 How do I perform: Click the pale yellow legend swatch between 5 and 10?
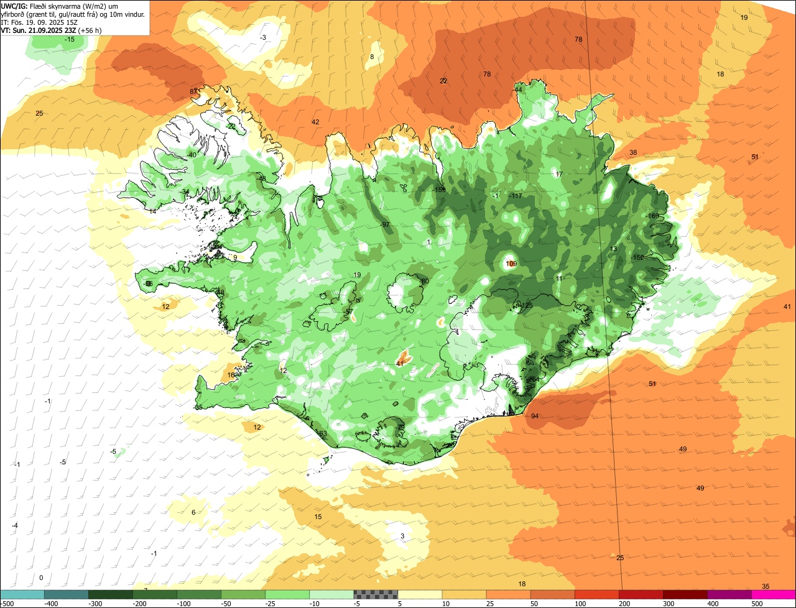click(x=420, y=594)
